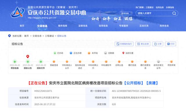Click the 交易服务指引 button
186x111 pixels.
pos(124,44)
